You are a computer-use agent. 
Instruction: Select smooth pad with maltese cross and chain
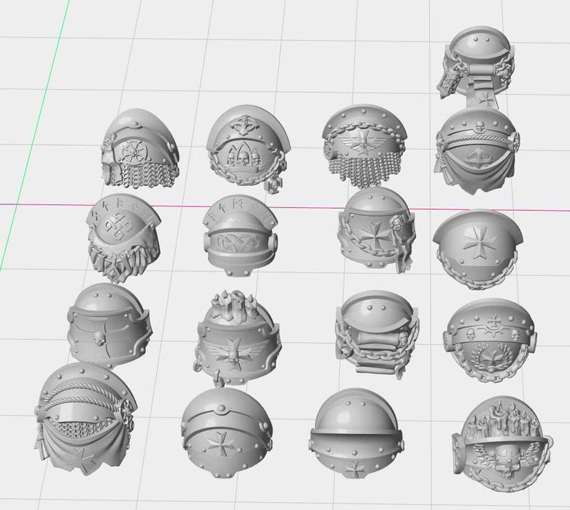coord(477,250)
